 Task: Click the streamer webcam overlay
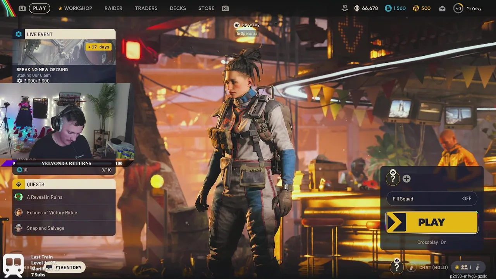67,121
